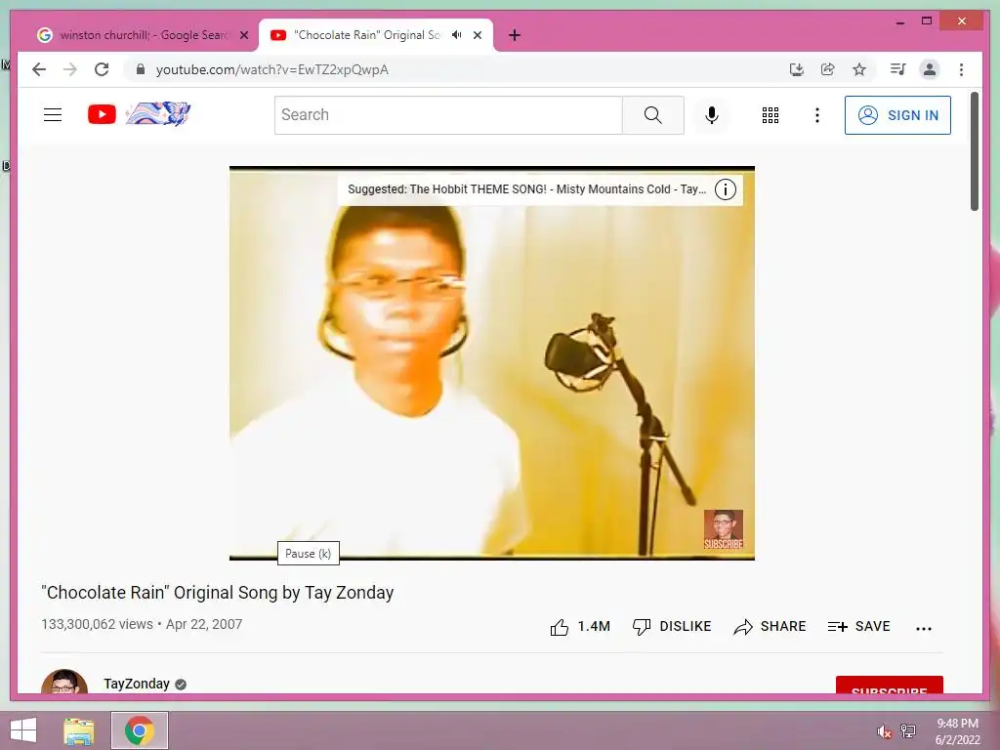Open more actions ellipsis under video

[924, 628]
